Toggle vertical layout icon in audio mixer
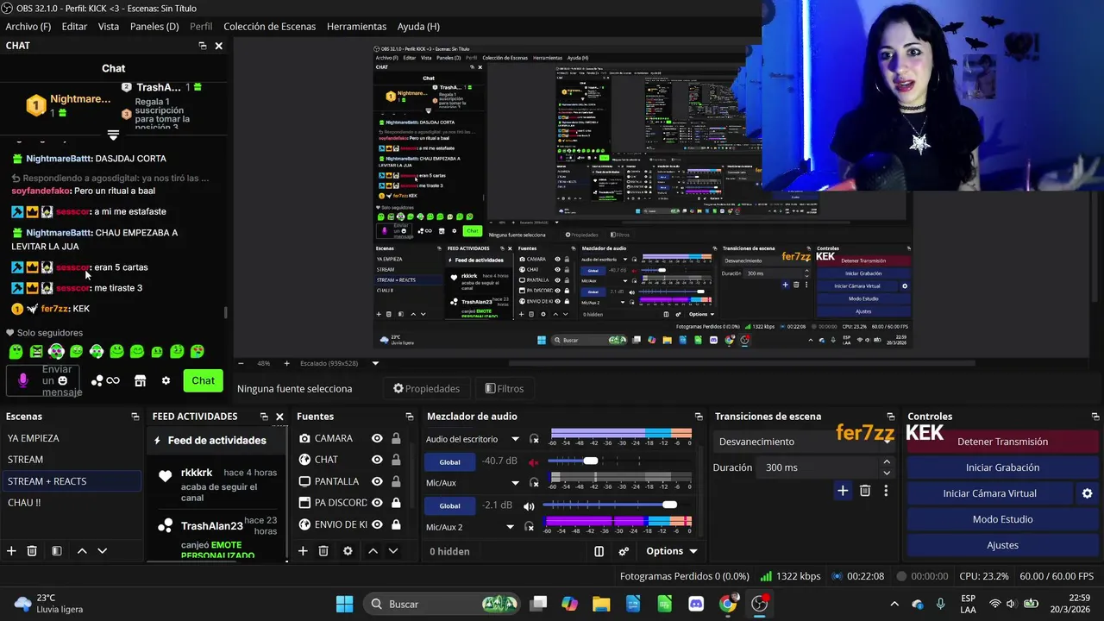This screenshot has width=1104, height=621. [x=599, y=551]
